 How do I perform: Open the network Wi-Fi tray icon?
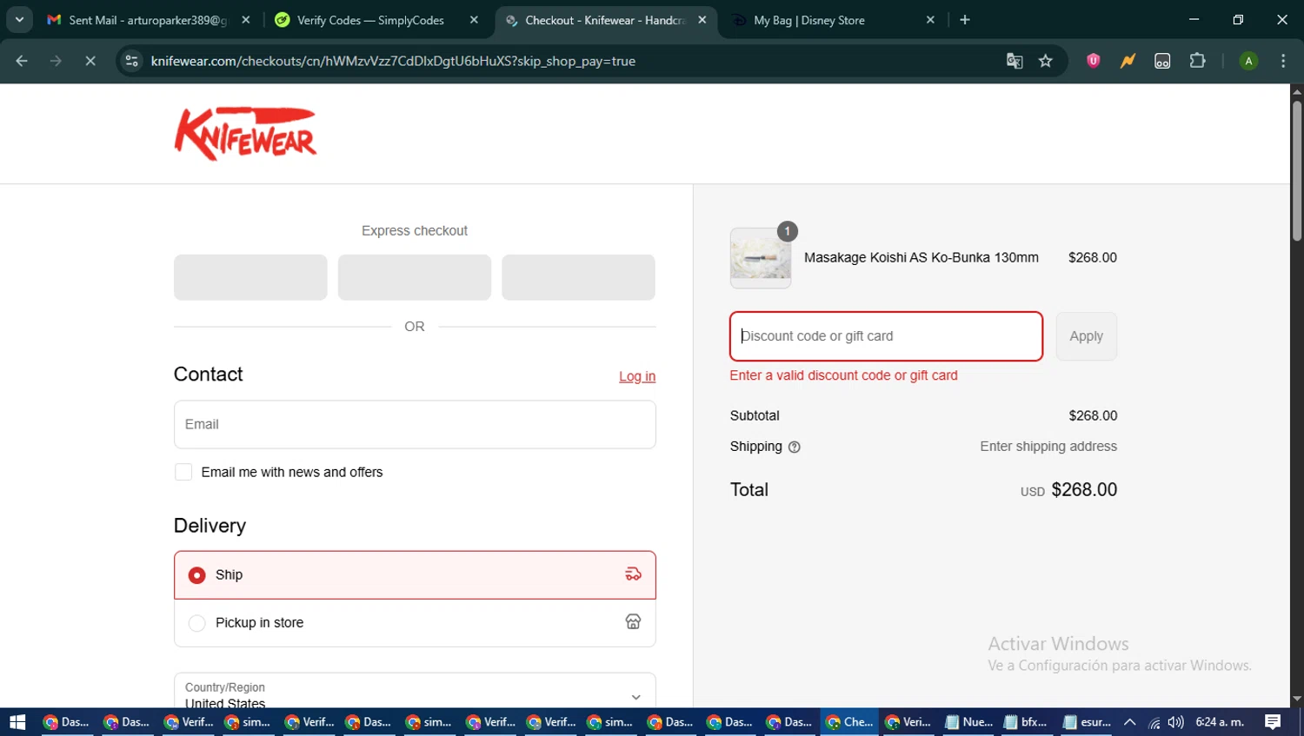pos(1154,722)
